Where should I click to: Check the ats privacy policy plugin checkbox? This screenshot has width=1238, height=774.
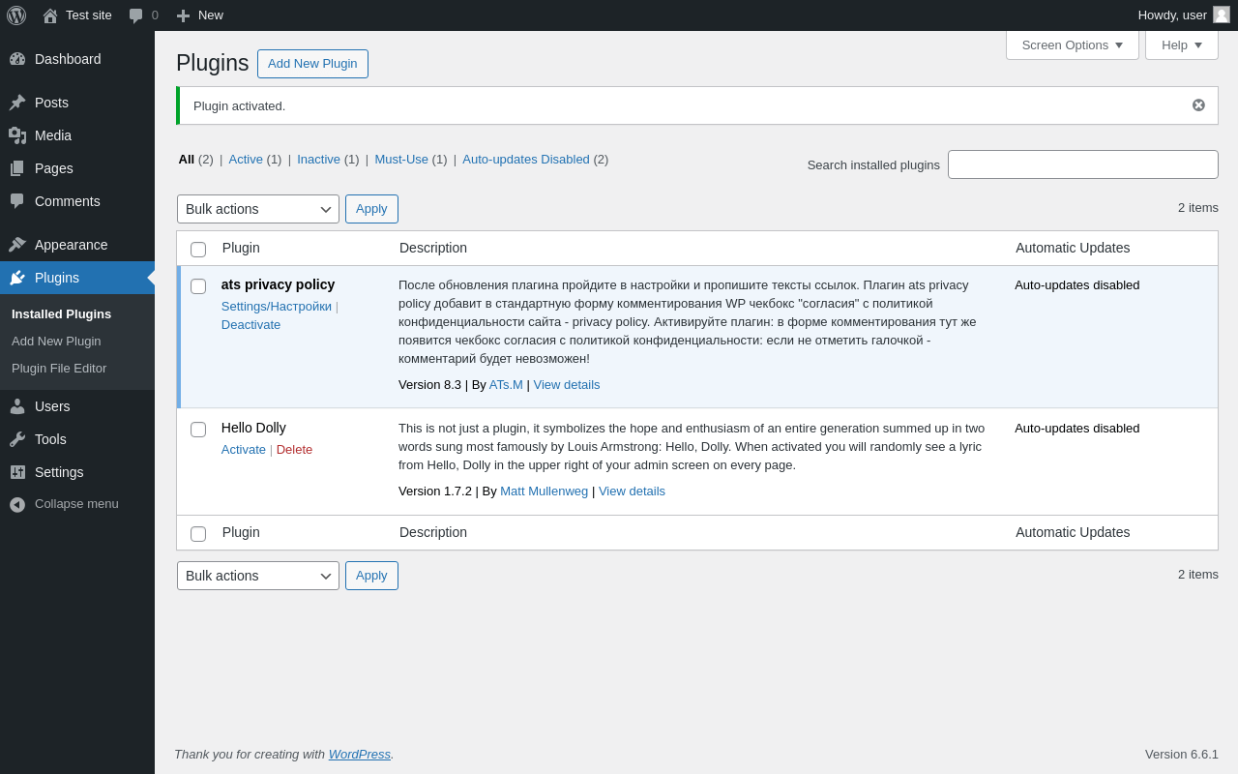(198, 286)
